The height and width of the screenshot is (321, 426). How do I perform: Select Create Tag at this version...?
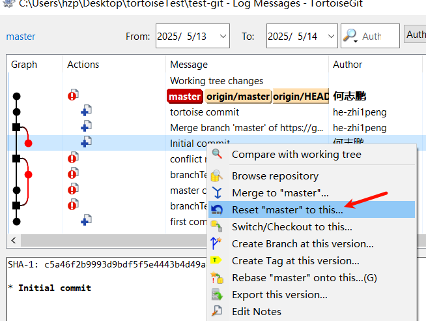(311, 260)
